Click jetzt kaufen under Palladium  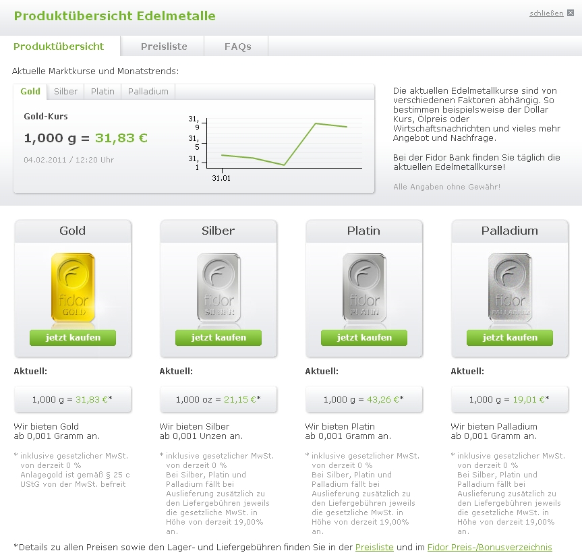click(x=510, y=337)
